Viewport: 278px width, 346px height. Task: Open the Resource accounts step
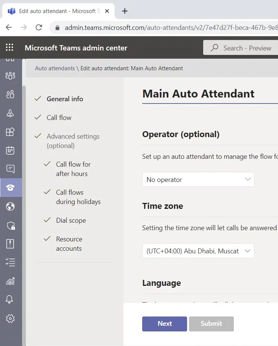[69, 244]
